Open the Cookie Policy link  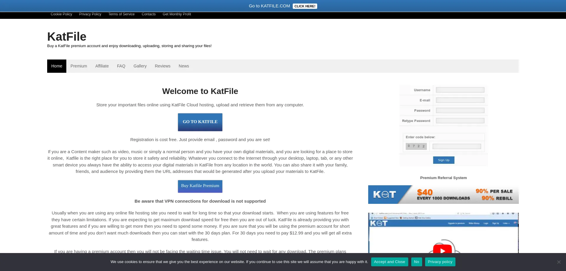(x=61, y=14)
